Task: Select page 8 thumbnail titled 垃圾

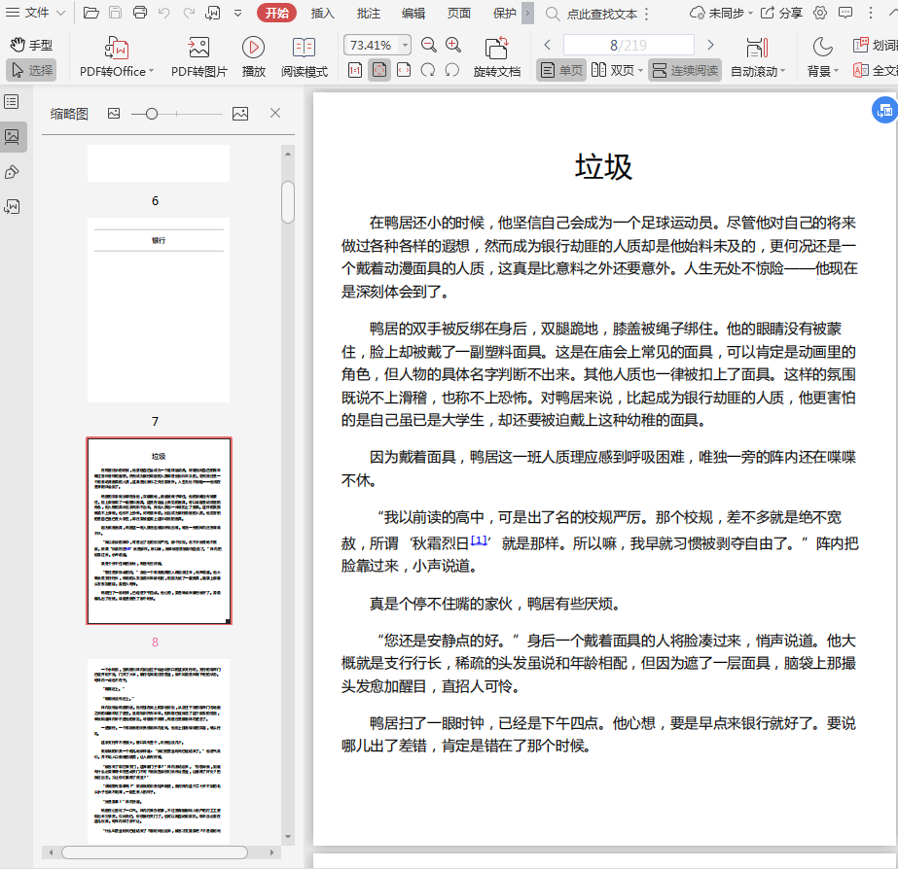Action: click(x=159, y=531)
